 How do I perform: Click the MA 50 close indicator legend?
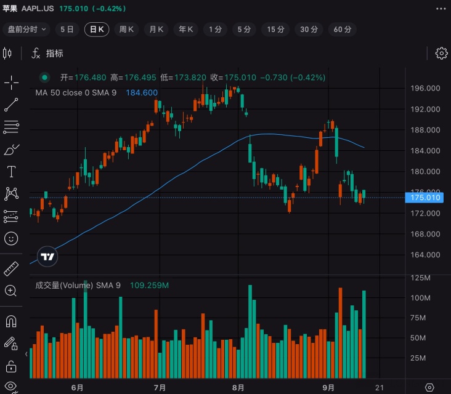76,92
